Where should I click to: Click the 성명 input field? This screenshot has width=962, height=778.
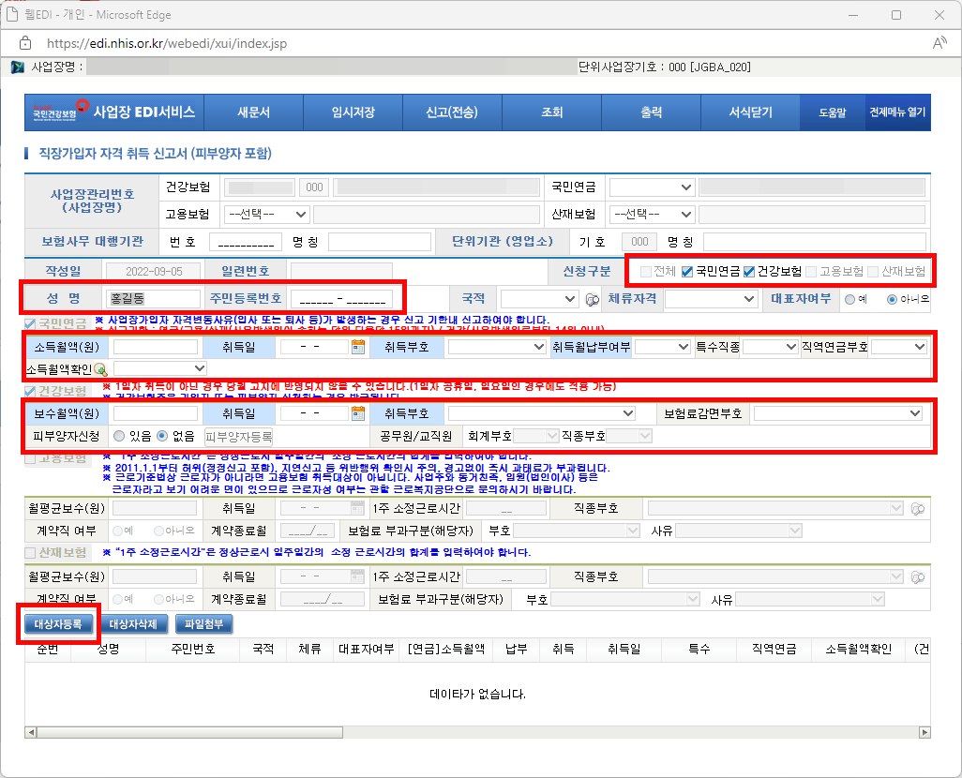(x=153, y=299)
